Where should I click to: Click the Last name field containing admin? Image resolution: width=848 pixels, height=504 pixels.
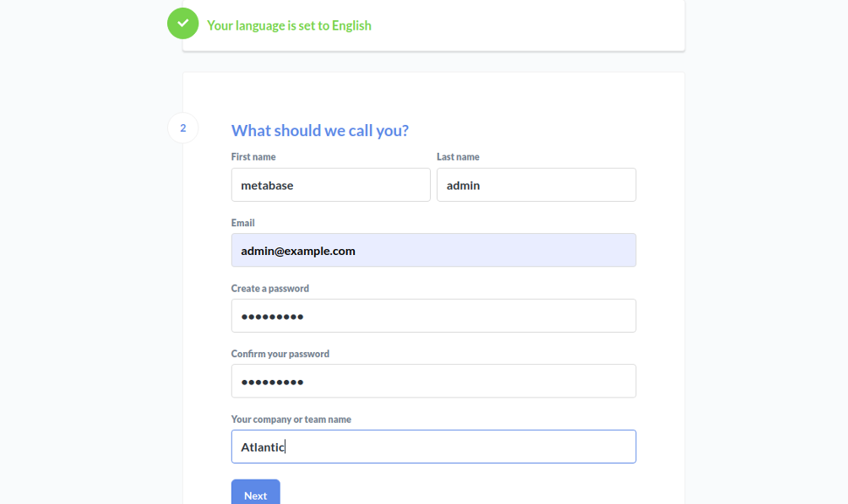536,185
